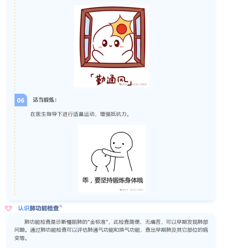The image size is (249, 248).
Task: Click the handwritten 勤通风 caption
Action: [111, 80]
